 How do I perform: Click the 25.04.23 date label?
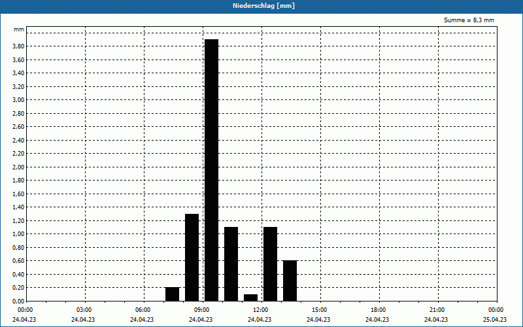[495, 320]
